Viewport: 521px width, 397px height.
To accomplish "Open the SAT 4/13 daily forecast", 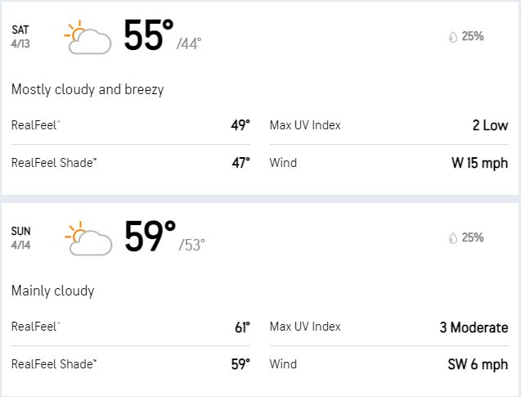I will point(20,37).
